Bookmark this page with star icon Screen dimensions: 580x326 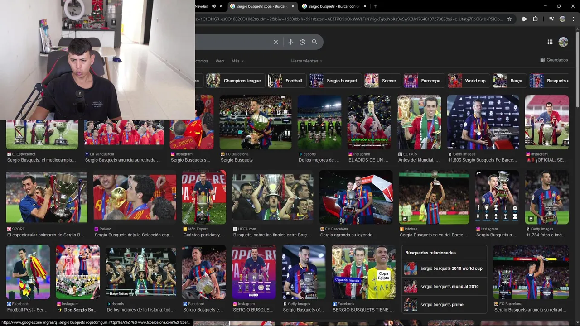509,19
